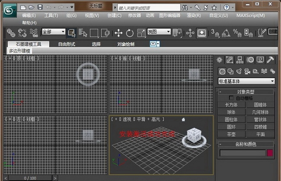Enable the 自动栅格 checkbox
The image size is (281, 181).
231,98
